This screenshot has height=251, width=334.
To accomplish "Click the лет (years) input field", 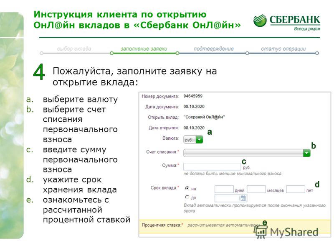I will click(x=296, y=190).
